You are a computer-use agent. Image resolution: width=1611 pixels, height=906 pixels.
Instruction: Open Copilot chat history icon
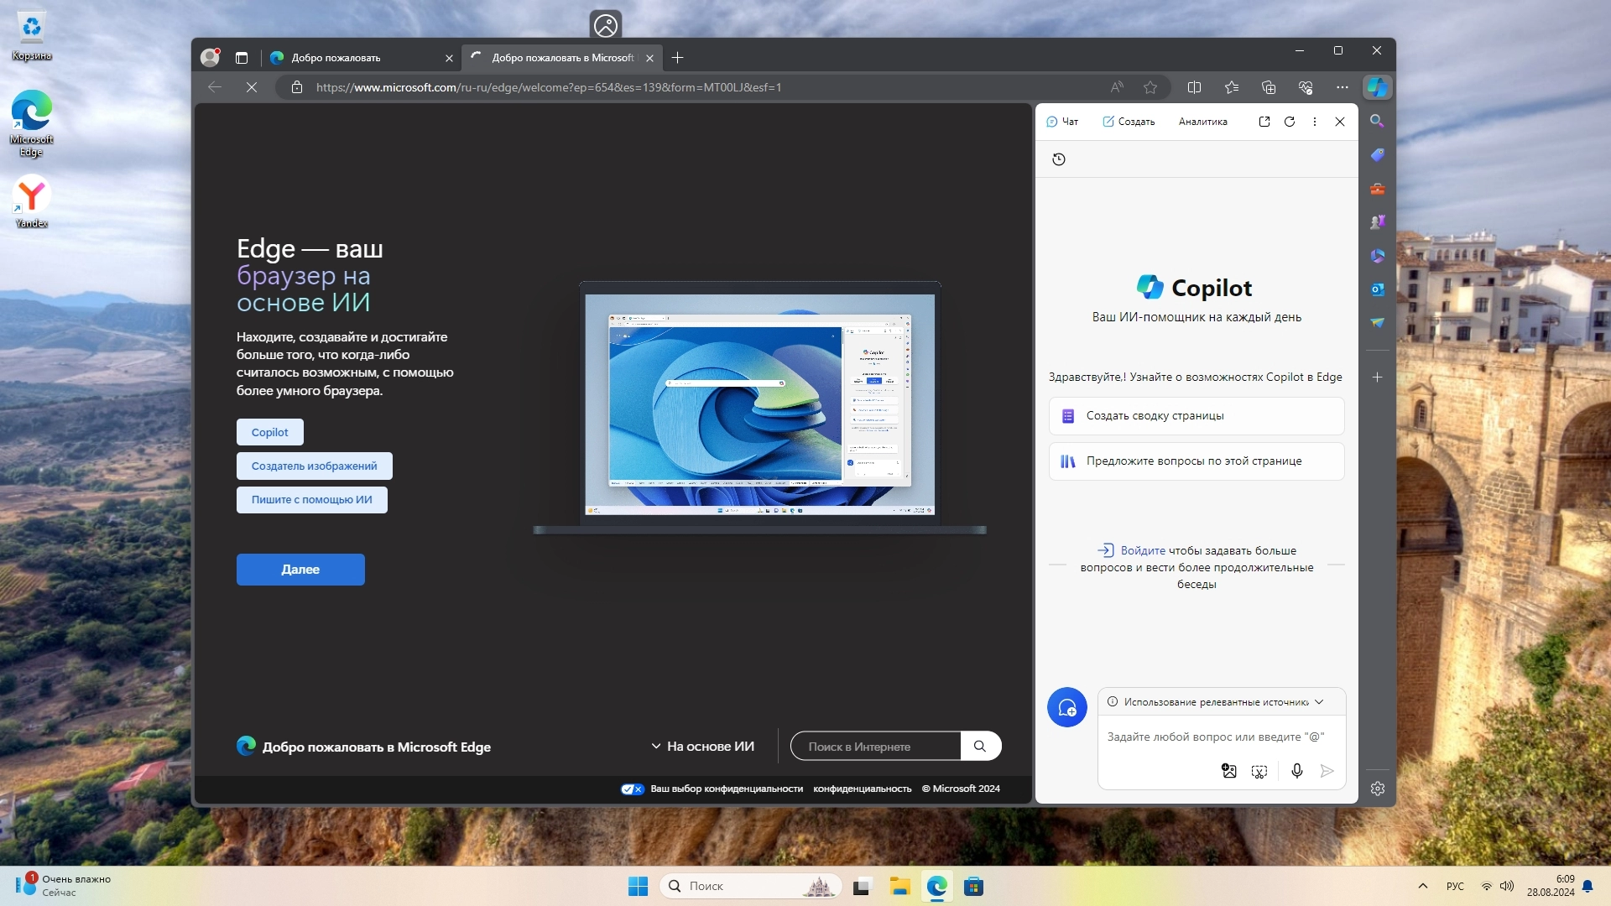point(1059,159)
